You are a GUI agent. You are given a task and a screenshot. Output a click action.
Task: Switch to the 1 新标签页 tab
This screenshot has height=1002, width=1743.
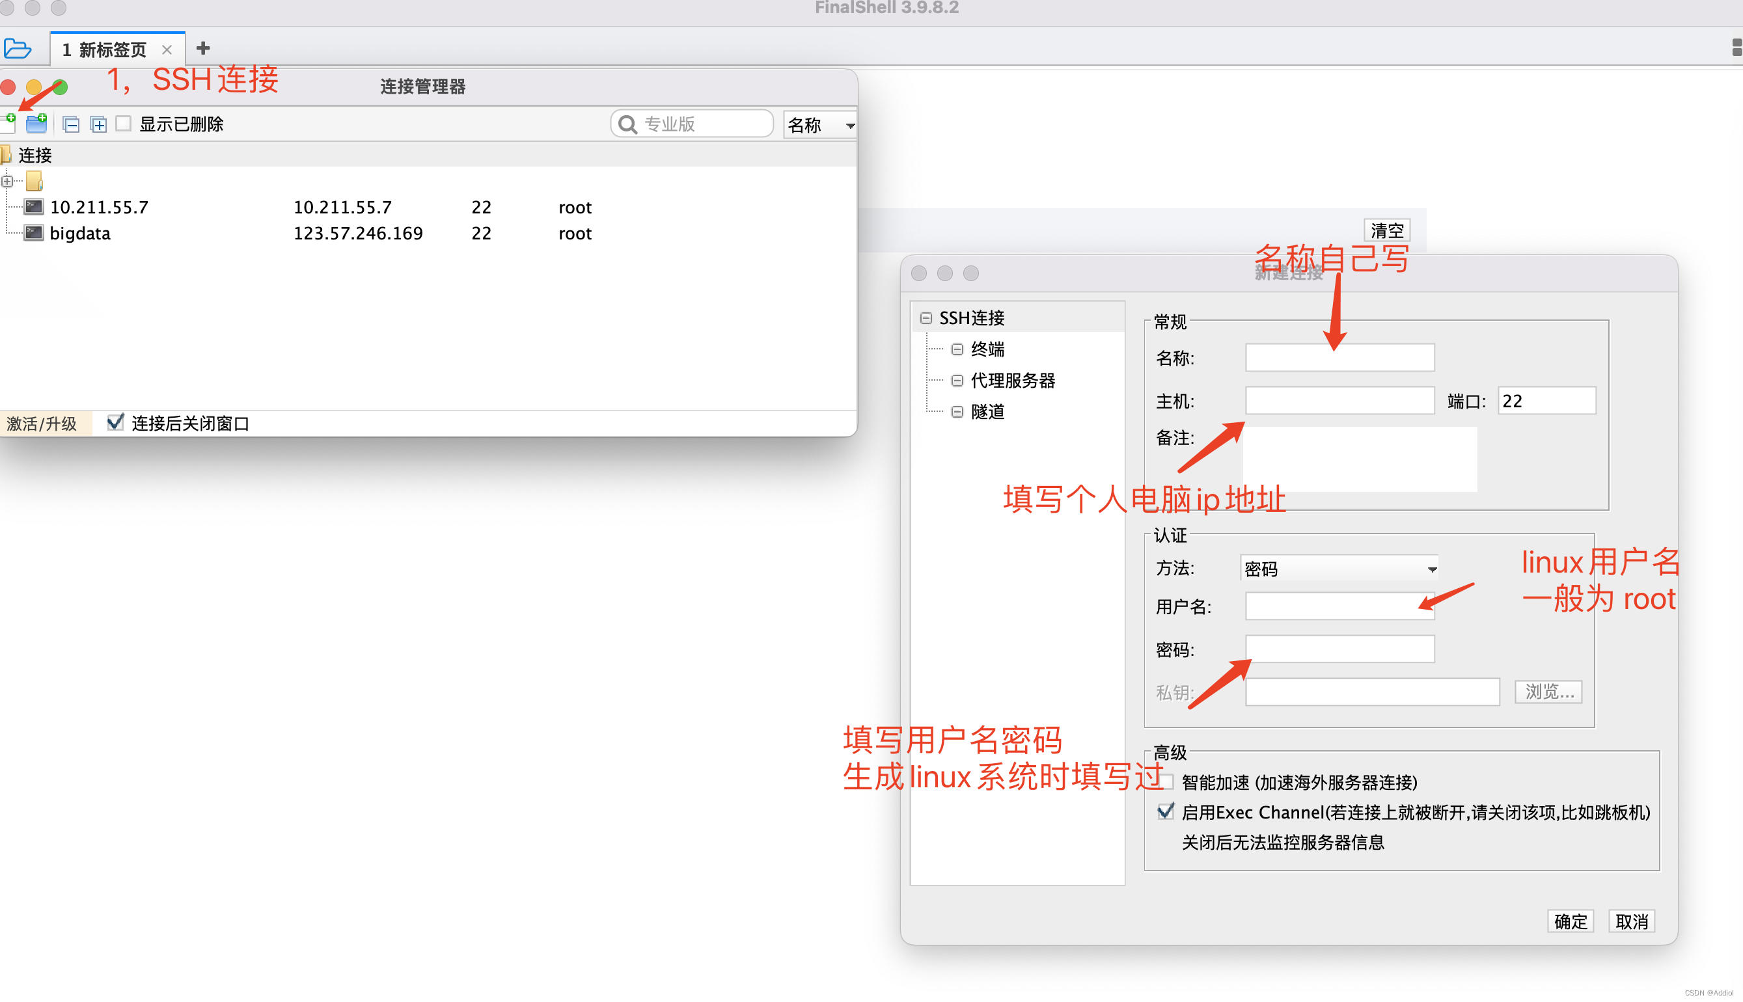(105, 49)
